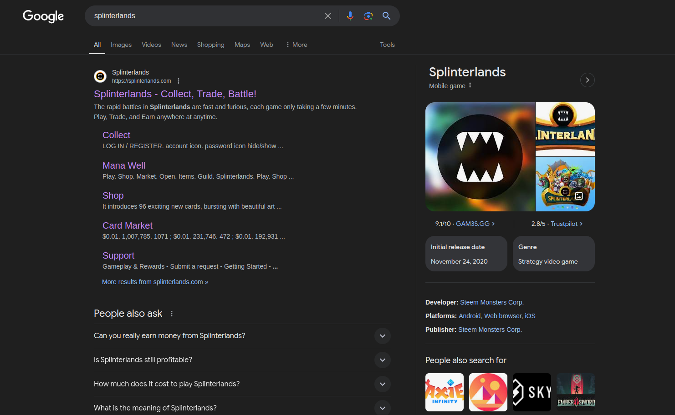Click in the splinterlands search input field
Viewport: 675px width, 415px height.
205,16
